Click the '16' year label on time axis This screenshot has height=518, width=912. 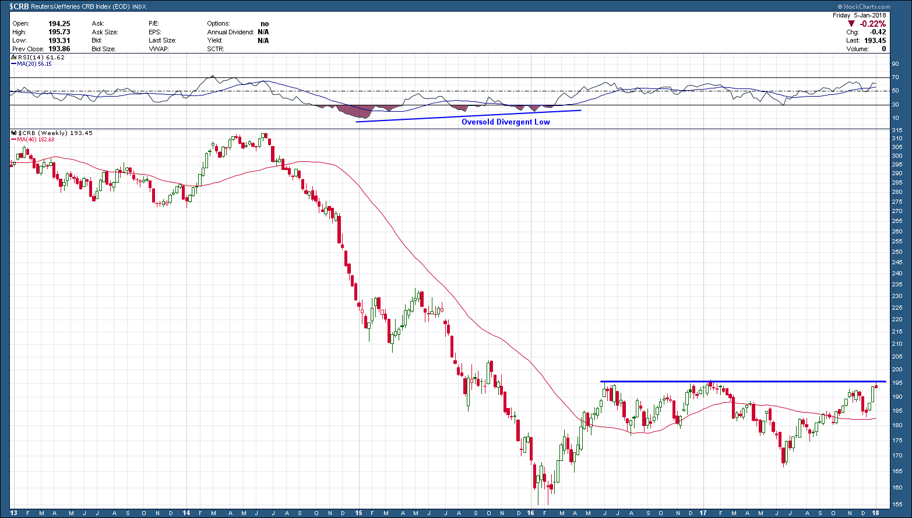point(530,513)
